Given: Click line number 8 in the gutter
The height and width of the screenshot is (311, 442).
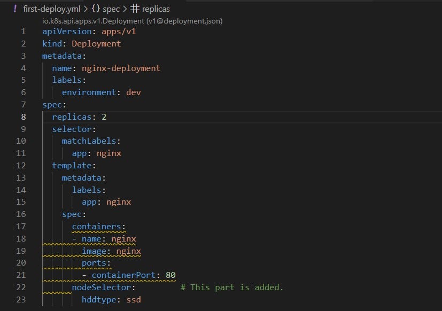Looking at the screenshot, I should pyautogui.click(x=24, y=116).
